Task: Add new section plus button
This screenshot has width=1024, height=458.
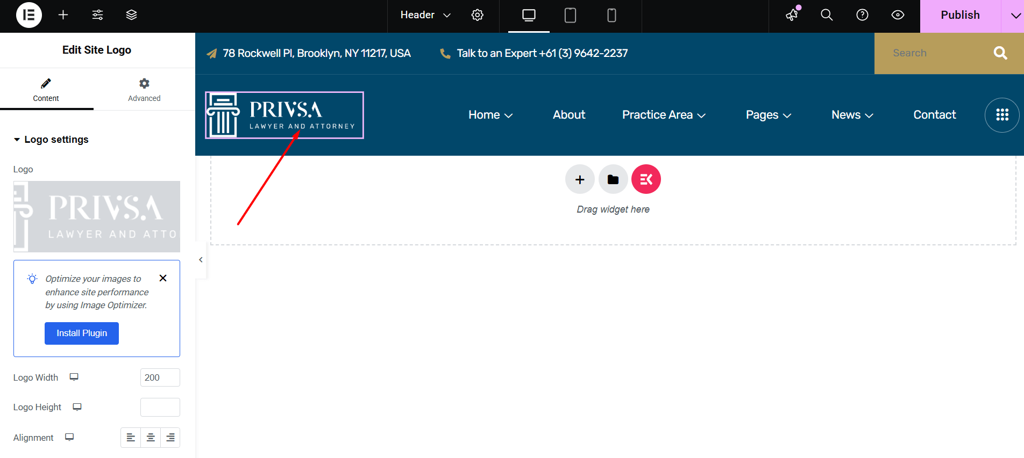Action: (580, 179)
